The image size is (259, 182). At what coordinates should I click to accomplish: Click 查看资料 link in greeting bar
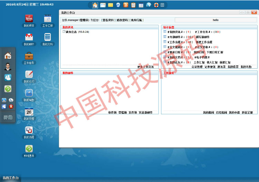108,20
